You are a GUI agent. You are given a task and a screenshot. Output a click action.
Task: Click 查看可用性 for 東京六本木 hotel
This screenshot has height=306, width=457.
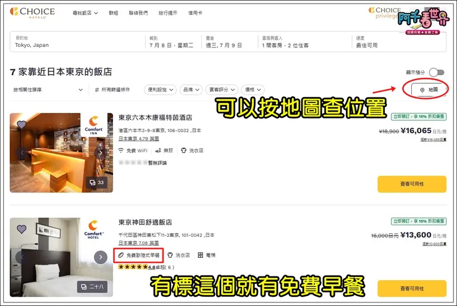tap(412, 184)
